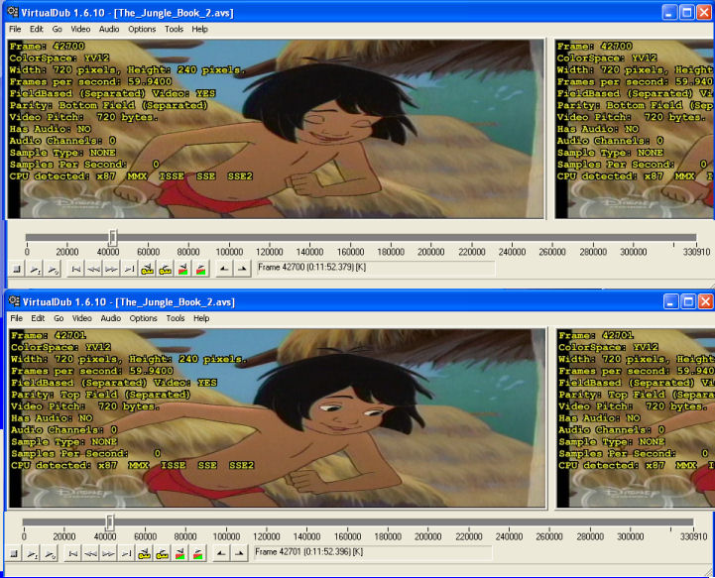
Task: Set mark-out point in top window
Action: click(x=242, y=269)
